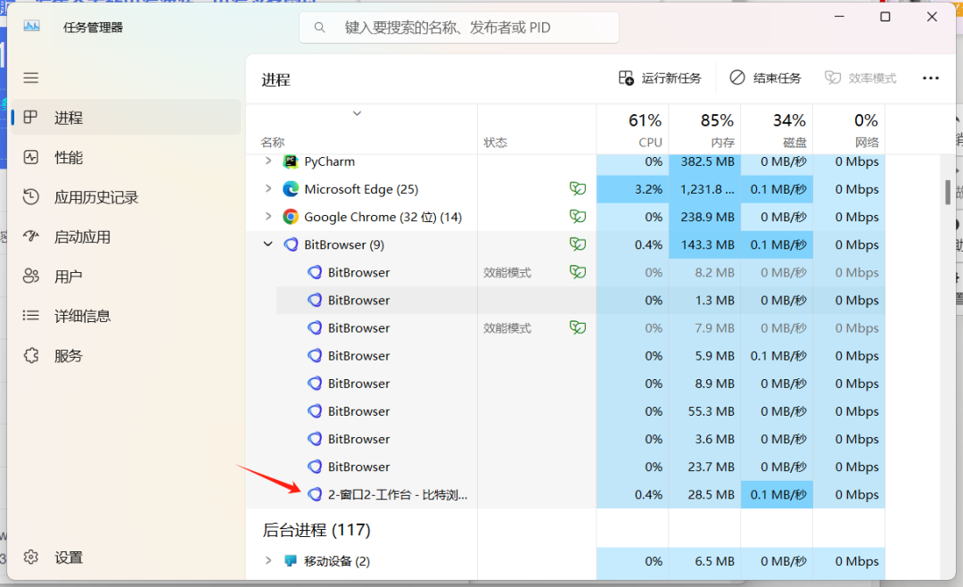This screenshot has height=587, width=963.
Task: Open the hamburger navigation menu
Action: coord(30,79)
